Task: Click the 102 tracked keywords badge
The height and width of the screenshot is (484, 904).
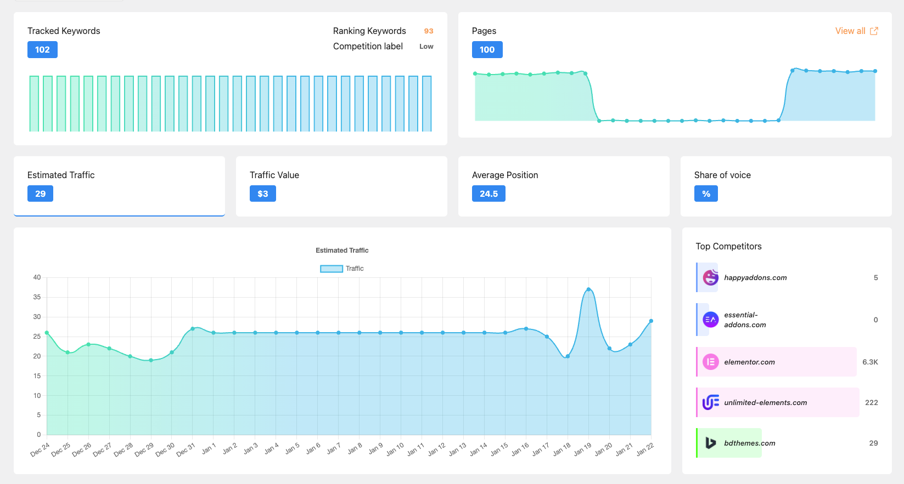Action: (x=42, y=50)
